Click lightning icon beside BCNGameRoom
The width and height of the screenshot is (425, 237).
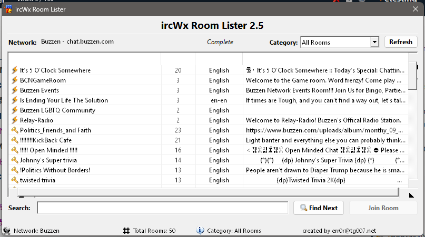(14, 80)
